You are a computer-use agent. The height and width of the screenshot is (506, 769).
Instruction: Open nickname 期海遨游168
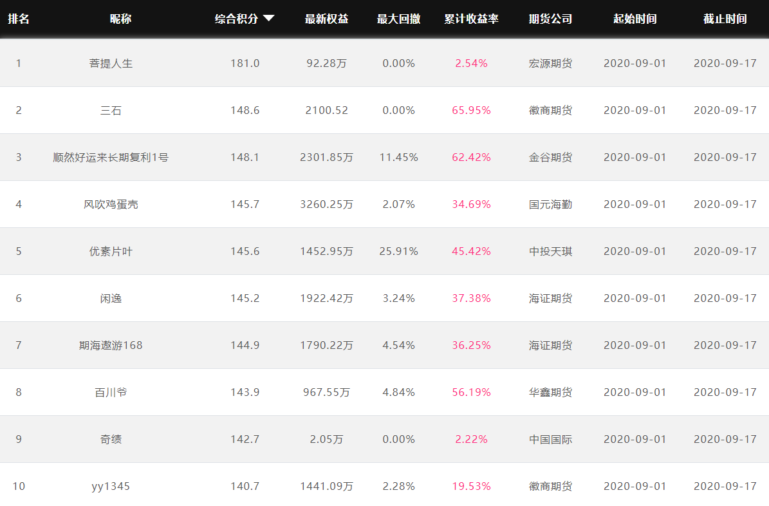(111, 345)
